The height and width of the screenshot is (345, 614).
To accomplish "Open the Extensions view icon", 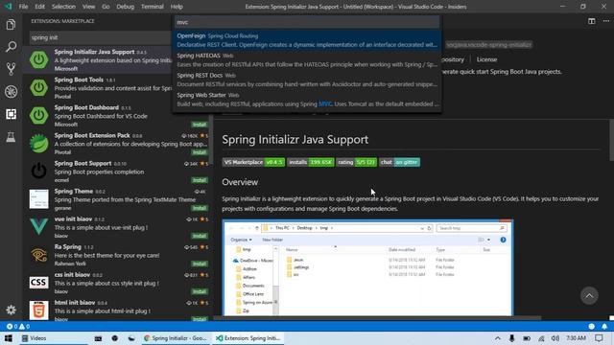I will (x=11, y=114).
